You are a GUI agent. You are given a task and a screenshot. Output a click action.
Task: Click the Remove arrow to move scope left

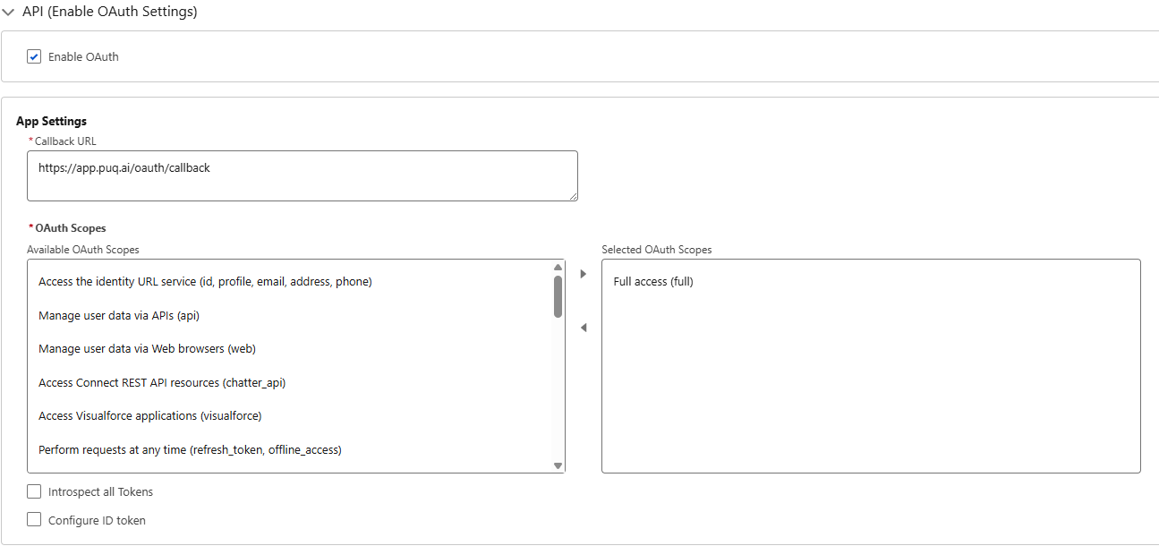point(584,328)
